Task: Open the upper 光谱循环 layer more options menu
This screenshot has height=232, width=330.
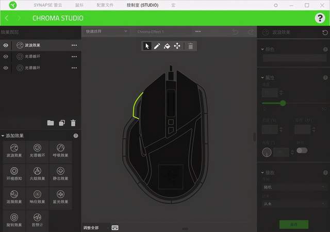Action: click(74, 56)
